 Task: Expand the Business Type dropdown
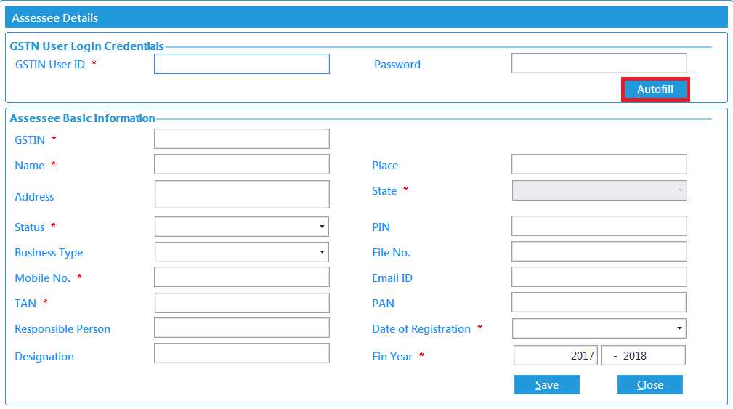point(242,252)
